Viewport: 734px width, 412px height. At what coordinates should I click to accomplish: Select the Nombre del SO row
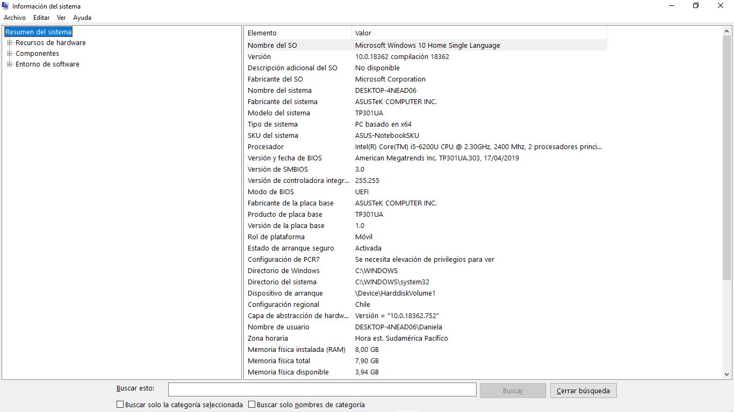pos(426,46)
